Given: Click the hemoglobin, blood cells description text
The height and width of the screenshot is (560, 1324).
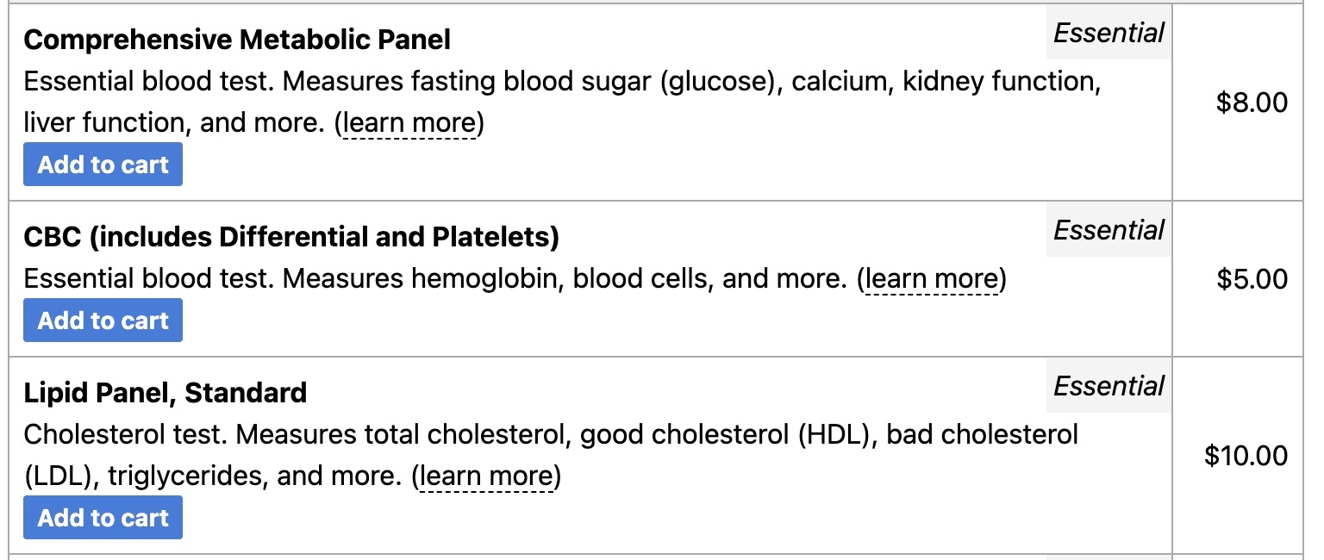Looking at the screenshot, I should 431,279.
